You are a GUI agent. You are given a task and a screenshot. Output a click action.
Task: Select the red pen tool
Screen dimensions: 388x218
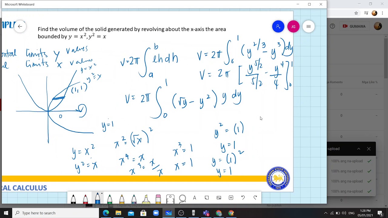85,198
